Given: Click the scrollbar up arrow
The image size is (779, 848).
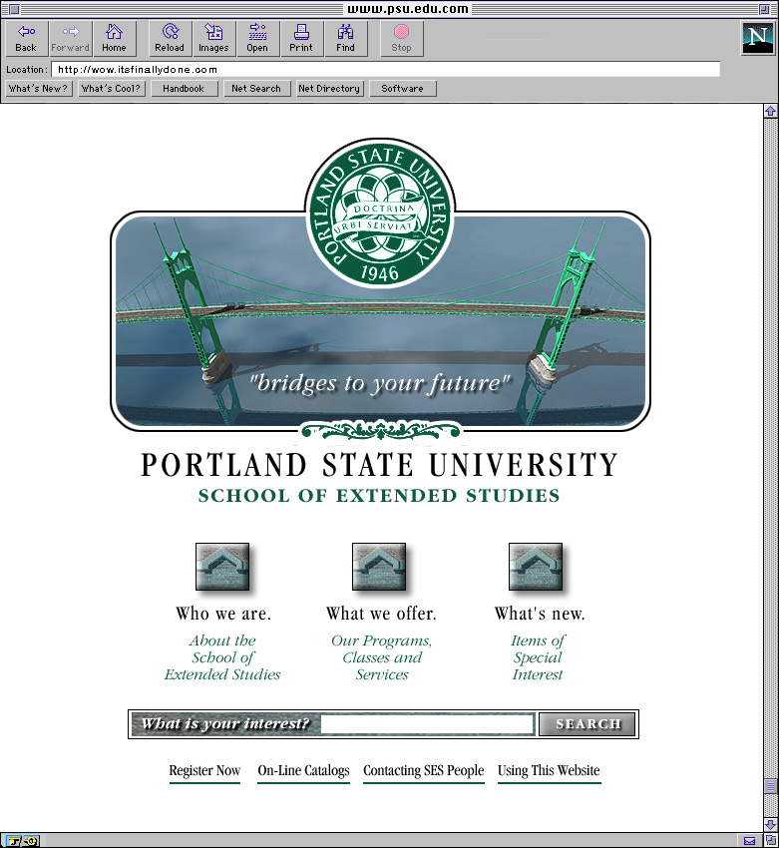Looking at the screenshot, I should point(771,111).
